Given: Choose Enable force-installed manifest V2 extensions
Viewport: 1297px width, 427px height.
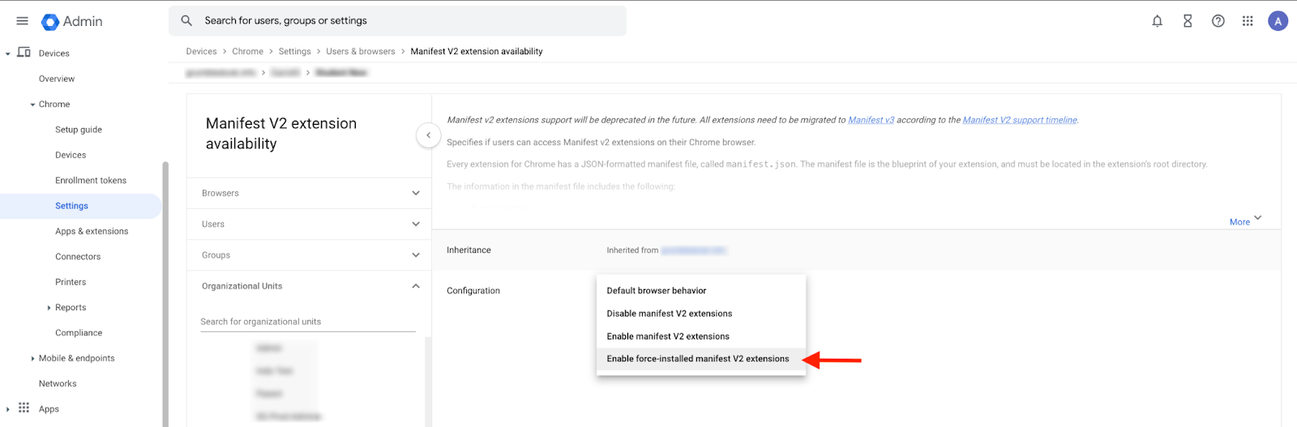Looking at the screenshot, I should coord(701,358).
